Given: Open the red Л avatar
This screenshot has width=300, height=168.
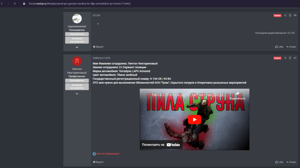Looking at the screenshot, I should click(x=77, y=61).
